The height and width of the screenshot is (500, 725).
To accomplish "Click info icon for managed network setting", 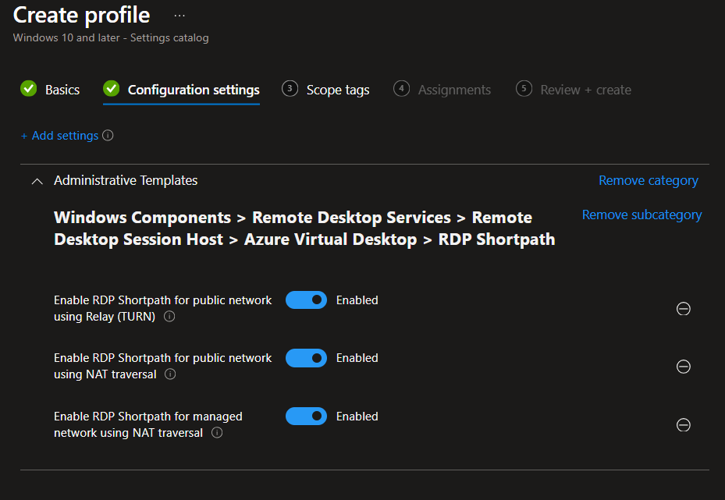I will coord(217,433).
